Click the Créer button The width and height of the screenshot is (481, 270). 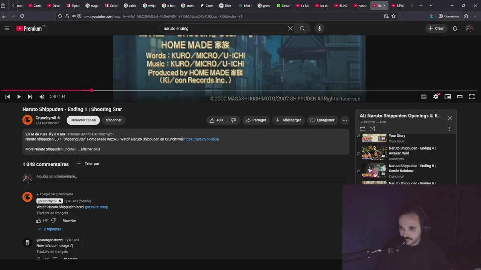coord(436,28)
